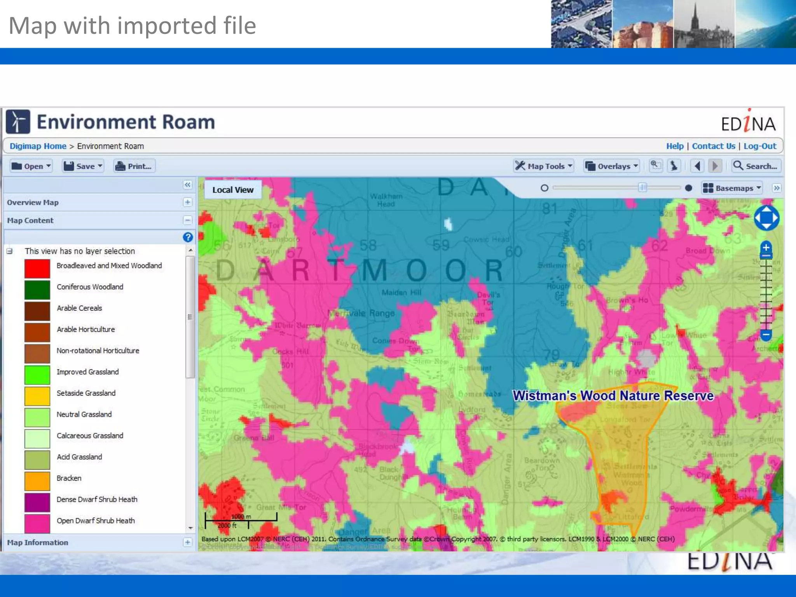Click transparent end circle of opacity slider

545,188
